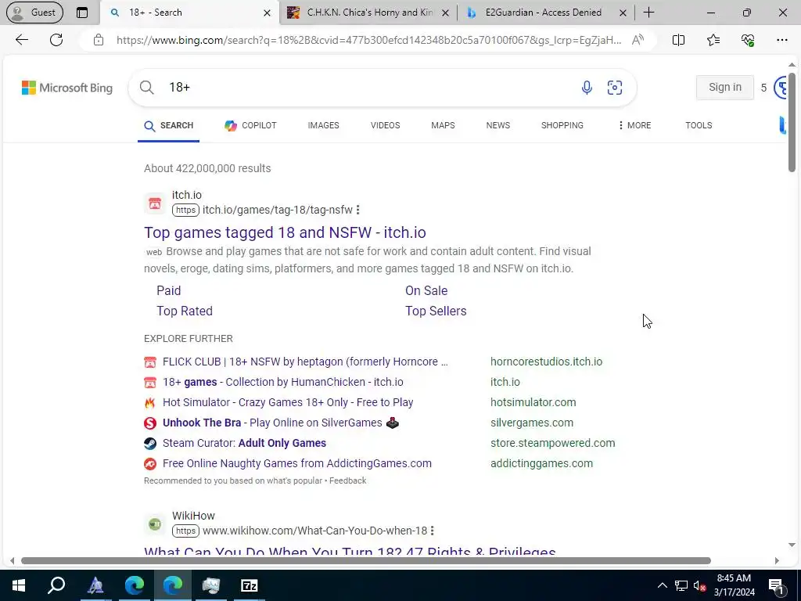Open the tab actions menu icon
The height and width of the screenshot is (601, 801).
81,13
